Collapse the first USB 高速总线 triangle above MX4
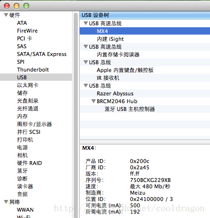The width and height of the screenshot is (210, 218). point(86,23)
